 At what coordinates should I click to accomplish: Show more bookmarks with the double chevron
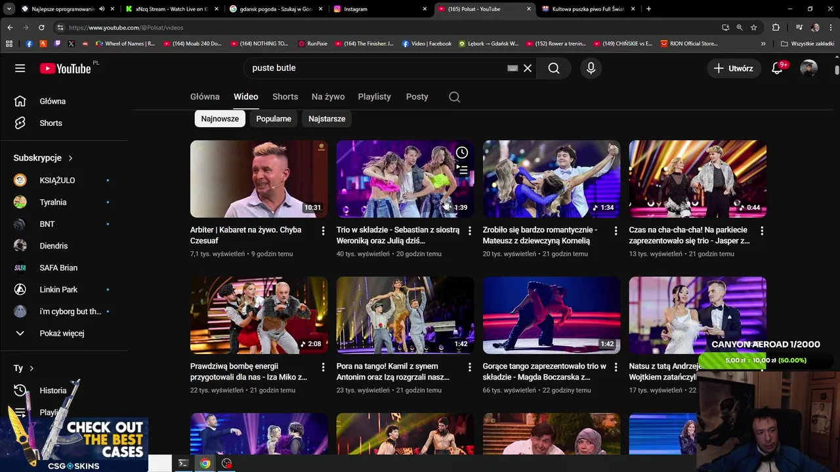tap(763, 44)
